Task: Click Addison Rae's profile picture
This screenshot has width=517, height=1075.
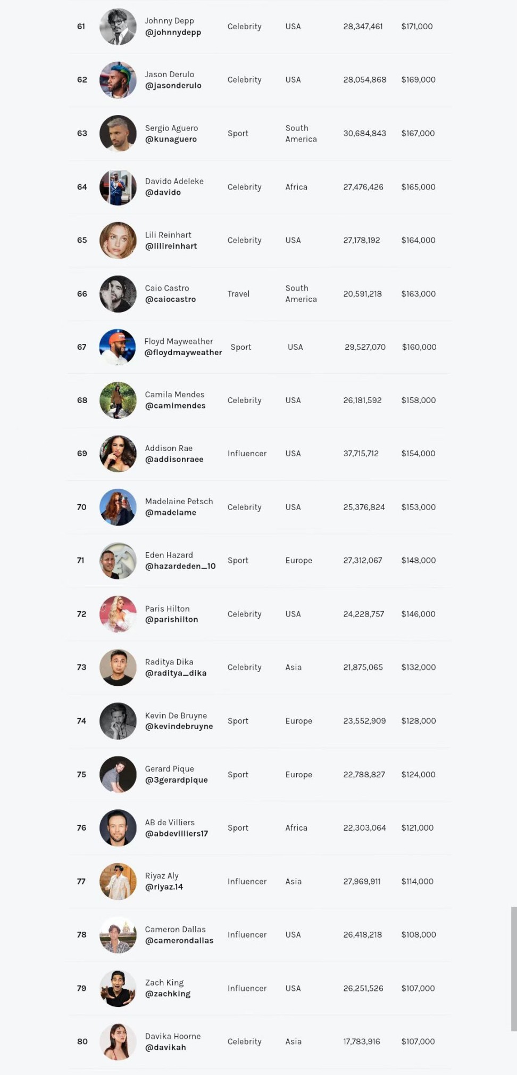Action: click(118, 454)
